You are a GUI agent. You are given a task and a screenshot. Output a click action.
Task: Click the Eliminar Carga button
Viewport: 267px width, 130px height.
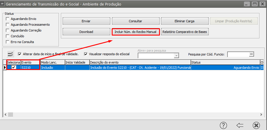click(x=184, y=21)
